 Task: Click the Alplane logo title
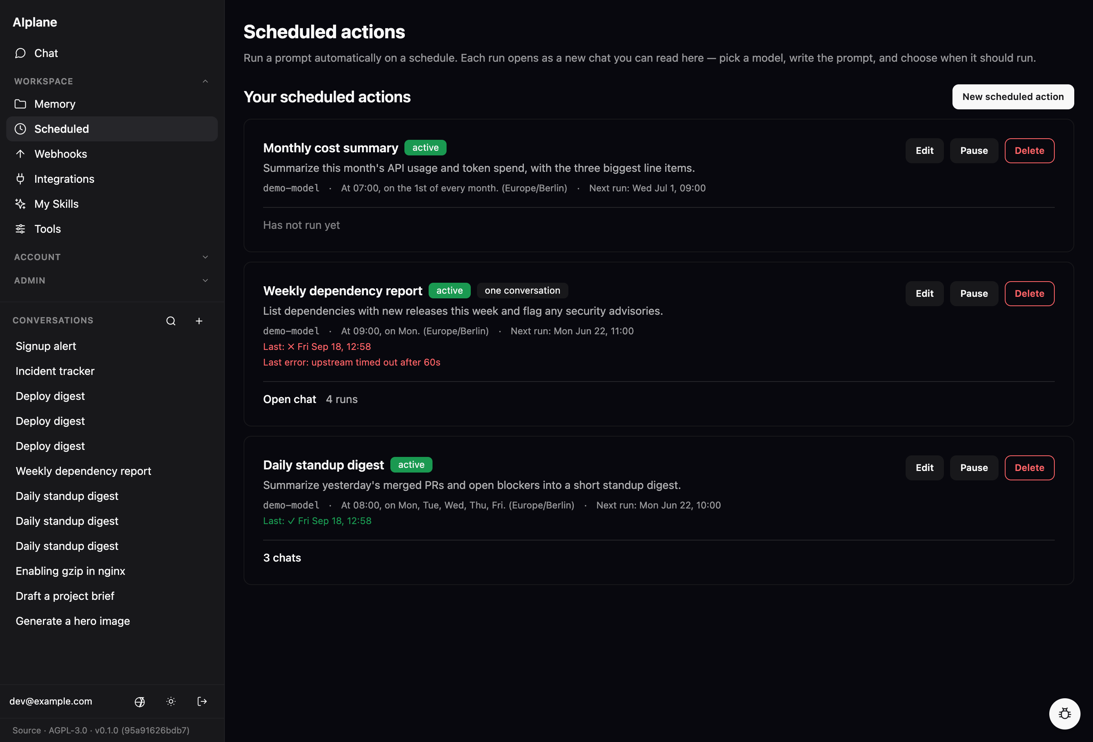pos(35,22)
